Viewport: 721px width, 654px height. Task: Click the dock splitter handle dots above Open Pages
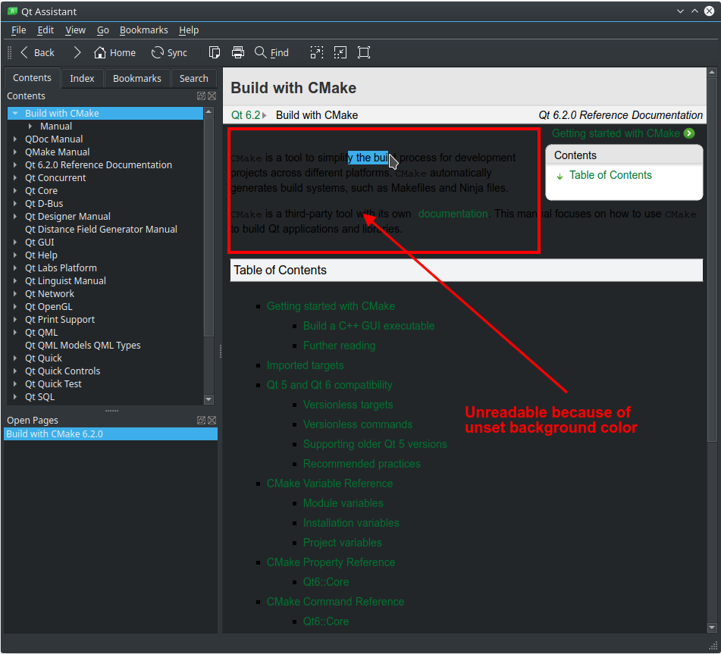coord(111,411)
